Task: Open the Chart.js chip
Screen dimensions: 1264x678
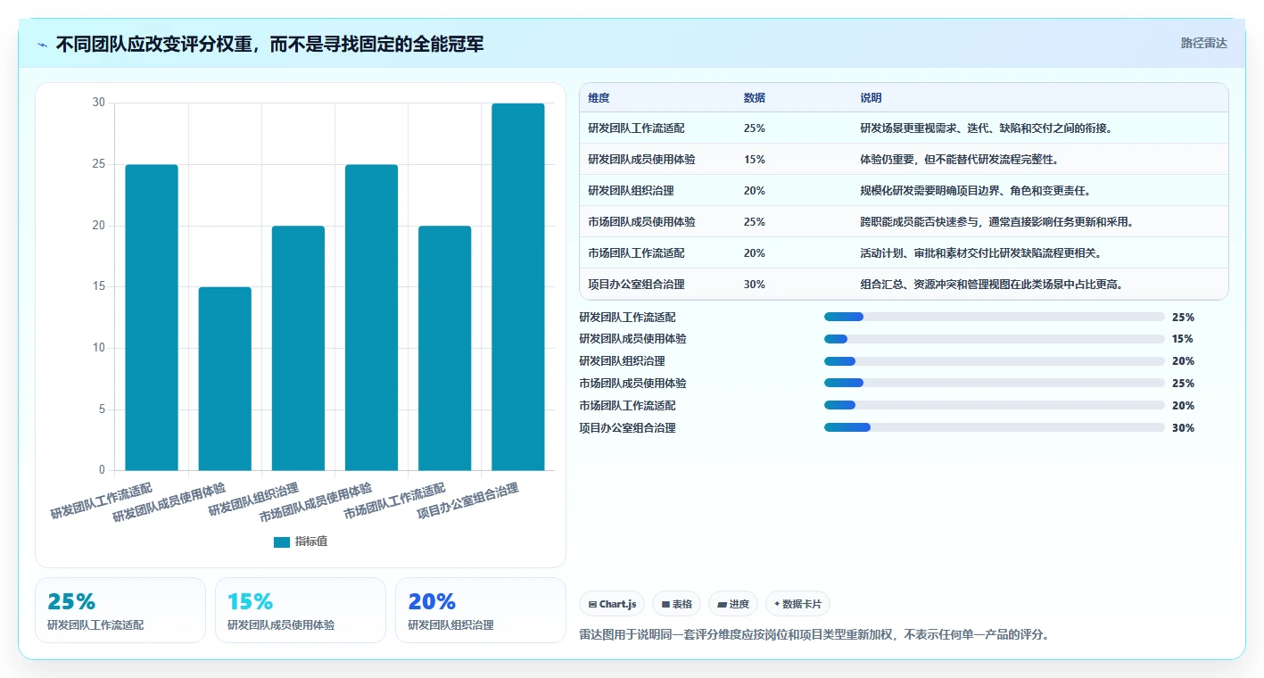Action: coord(612,604)
